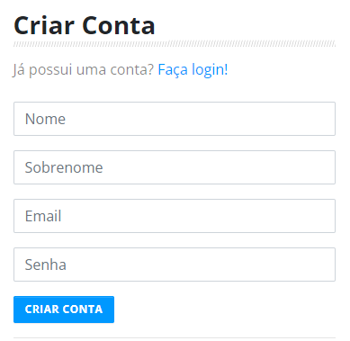This screenshot has width=350, height=341.
Task: Place cursor on the Nome placeholder text
Action: pos(45,119)
